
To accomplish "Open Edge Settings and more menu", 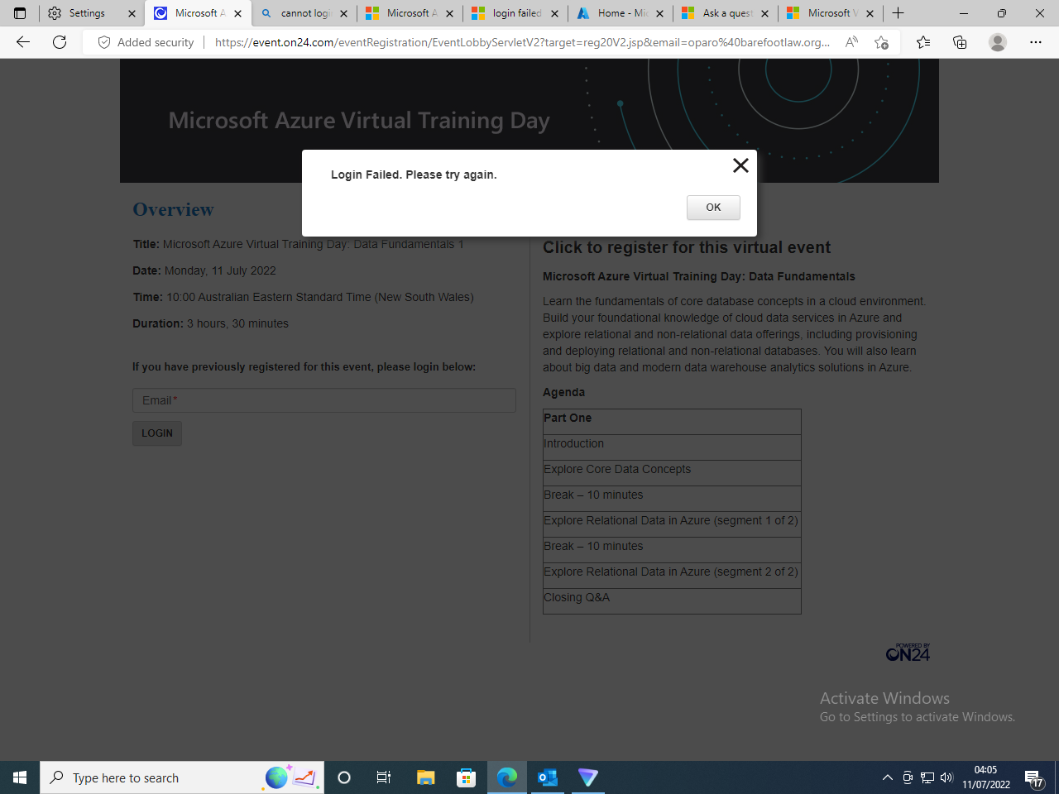I will coord(1036,42).
